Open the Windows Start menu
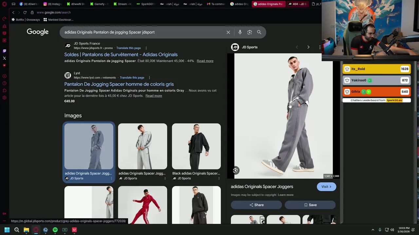This screenshot has height=235, width=419. coord(7,230)
